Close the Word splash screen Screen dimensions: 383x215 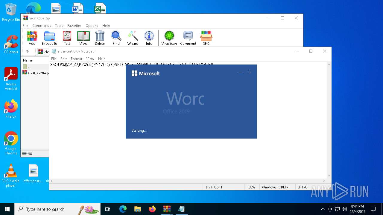click(250, 72)
